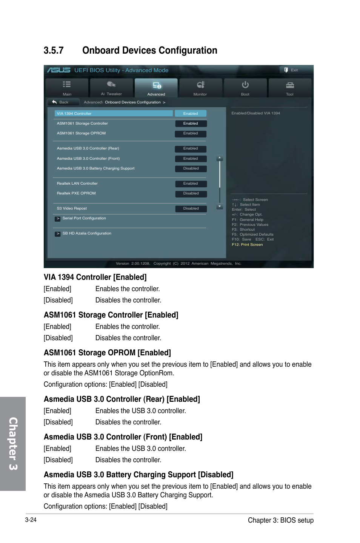The width and height of the screenshot is (360, 543).
Task: Click the Chapter 3: BIOS setup footer
Action: pos(281,520)
